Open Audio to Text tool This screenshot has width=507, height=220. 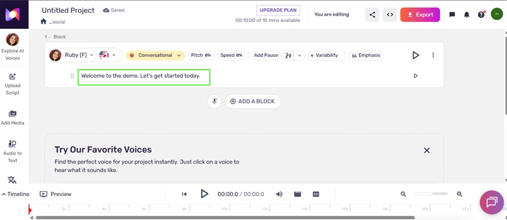coord(13,151)
